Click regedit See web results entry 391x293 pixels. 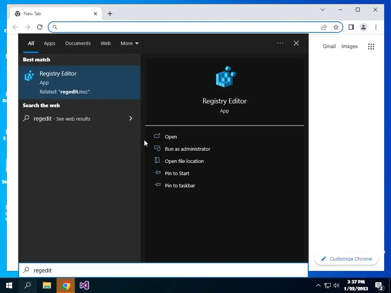(x=79, y=118)
